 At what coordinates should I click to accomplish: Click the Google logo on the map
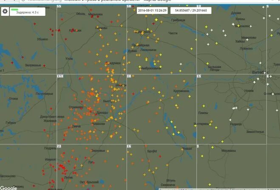[x=8, y=188]
